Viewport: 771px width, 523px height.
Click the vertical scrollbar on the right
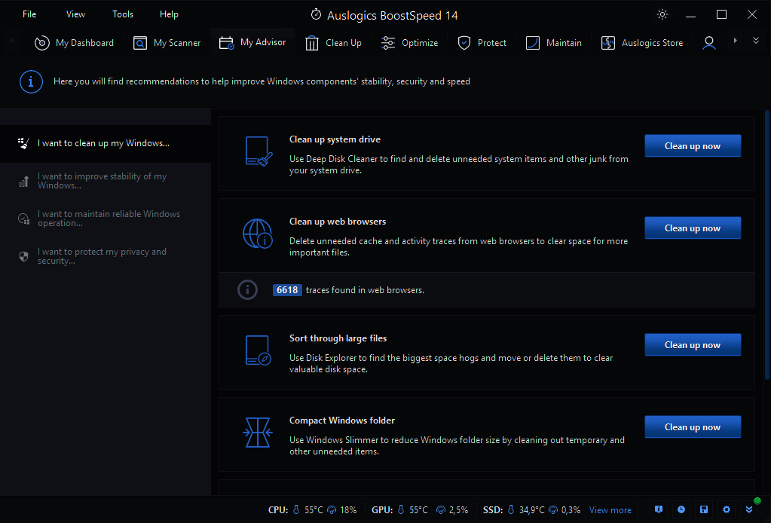tap(766, 226)
